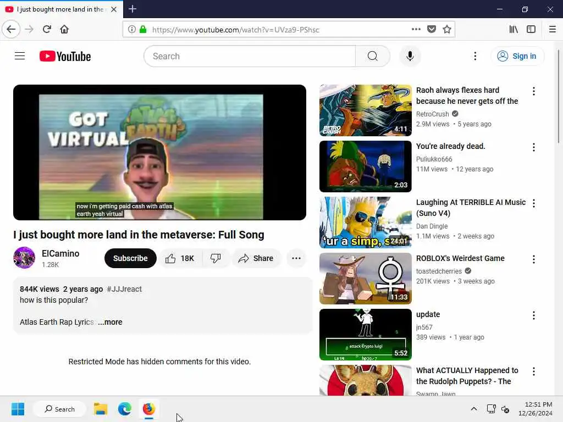Select the YouTube video browser tab

coord(62,9)
